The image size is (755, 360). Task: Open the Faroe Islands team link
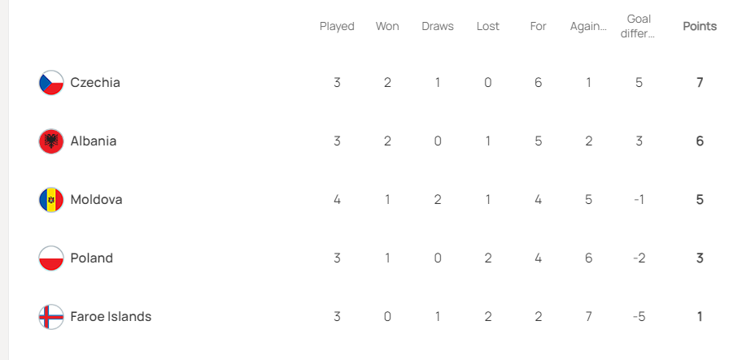111,317
